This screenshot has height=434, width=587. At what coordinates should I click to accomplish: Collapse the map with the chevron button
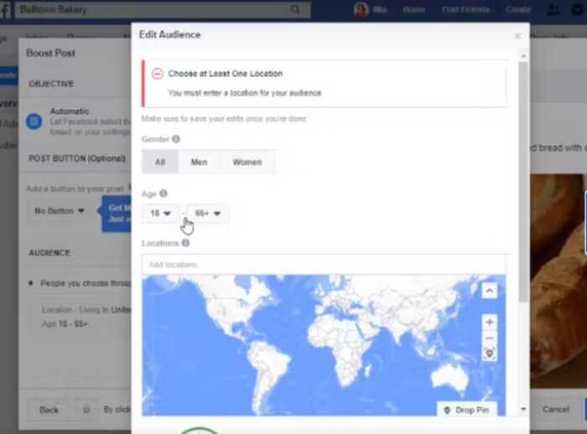tap(489, 291)
